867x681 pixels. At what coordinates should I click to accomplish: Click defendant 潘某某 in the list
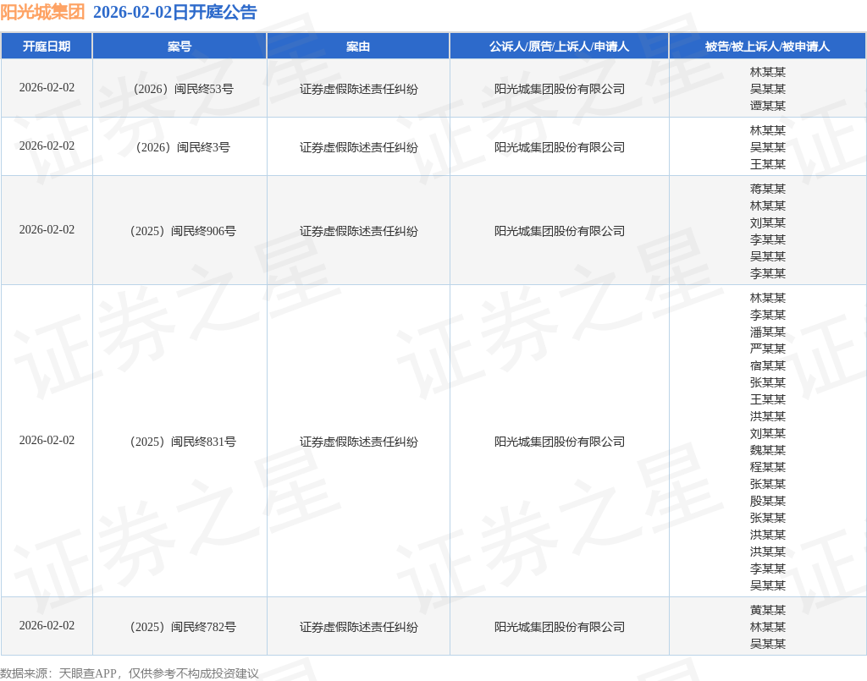click(767, 332)
